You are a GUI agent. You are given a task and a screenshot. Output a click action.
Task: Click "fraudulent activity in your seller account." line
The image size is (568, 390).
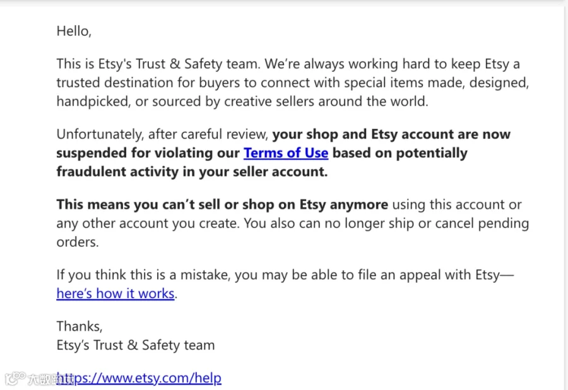click(x=192, y=172)
